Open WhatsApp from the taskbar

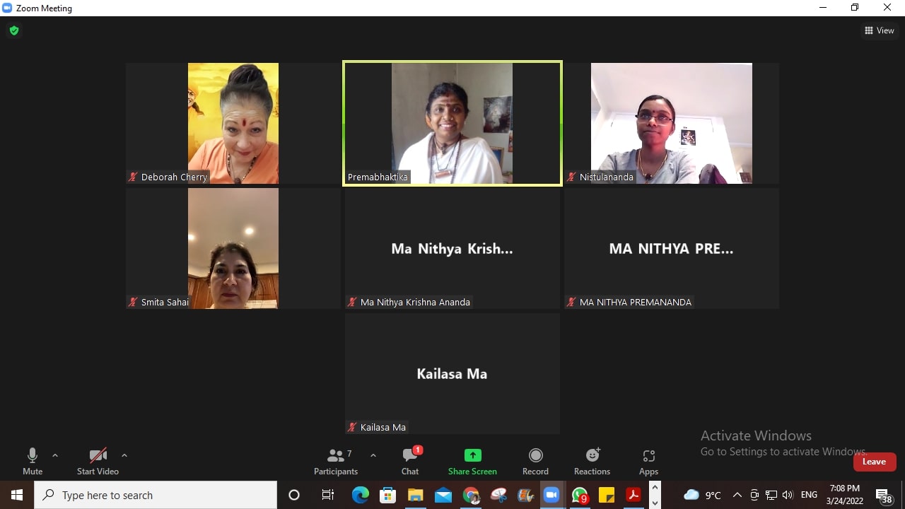coord(580,495)
